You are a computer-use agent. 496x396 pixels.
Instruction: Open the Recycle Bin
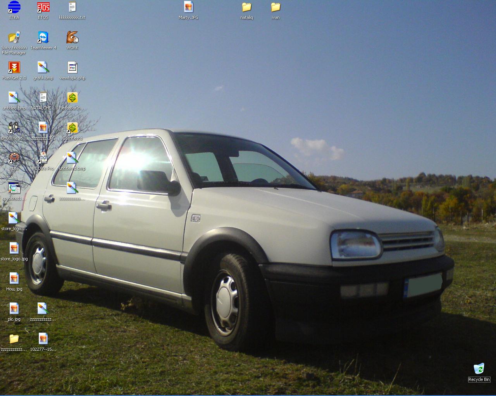[x=479, y=369]
